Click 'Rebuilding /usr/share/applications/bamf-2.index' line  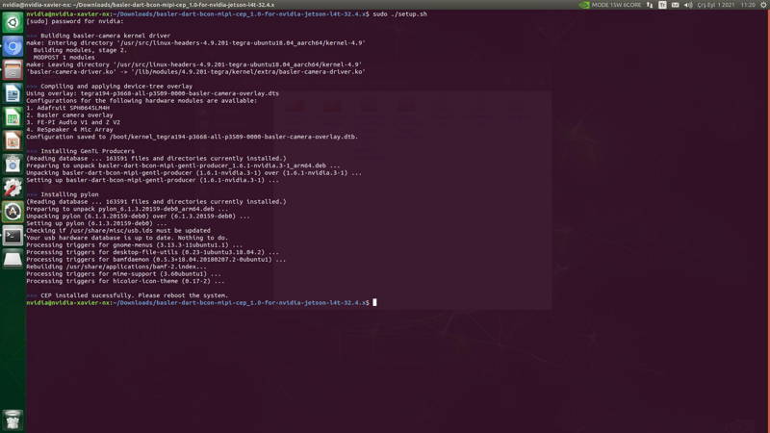[116, 267]
